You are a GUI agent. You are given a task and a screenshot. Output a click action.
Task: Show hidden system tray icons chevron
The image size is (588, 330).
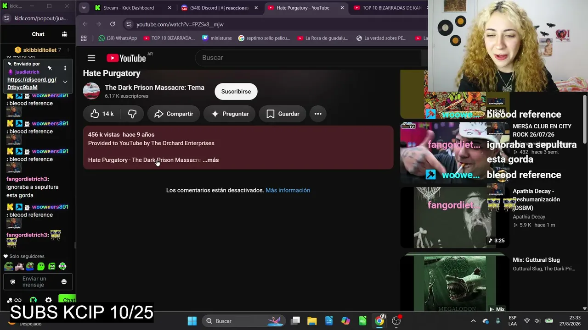pyautogui.click(x=473, y=321)
